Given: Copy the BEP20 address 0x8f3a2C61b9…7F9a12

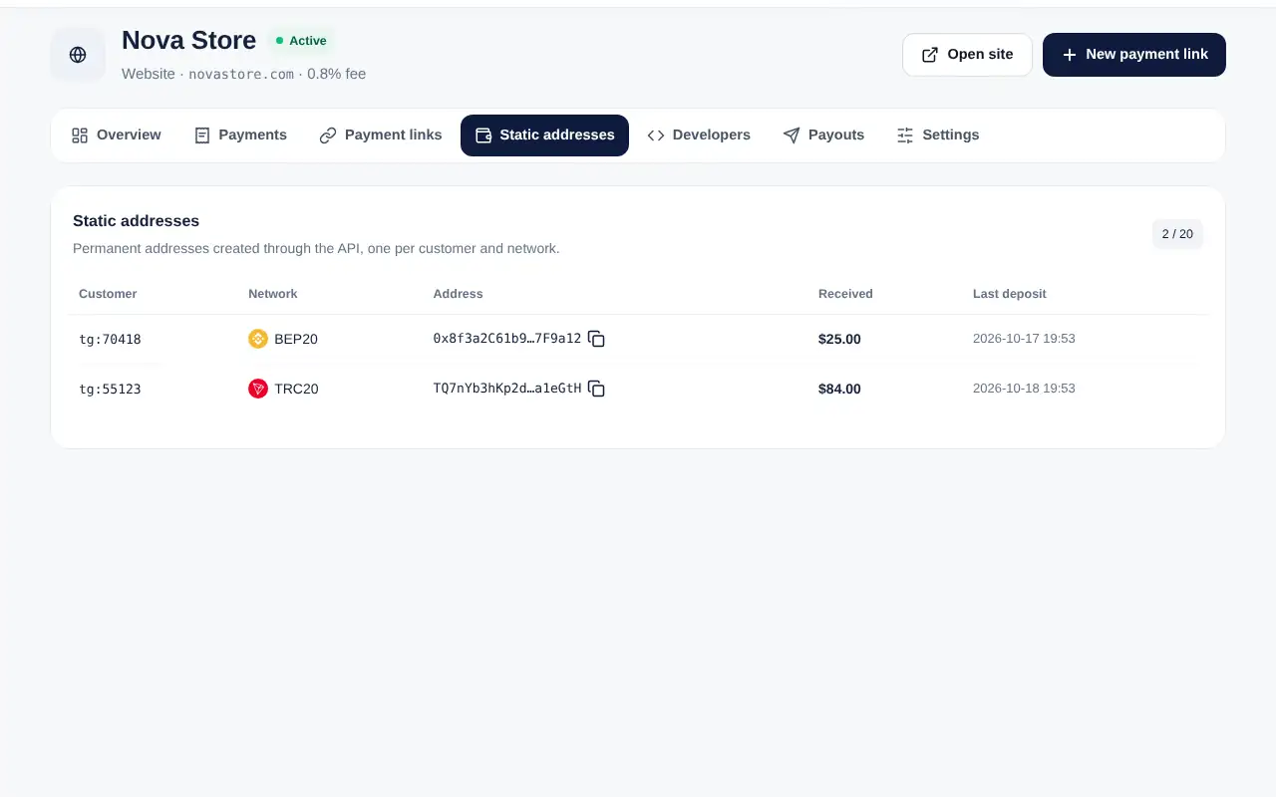Looking at the screenshot, I should [596, 339].
